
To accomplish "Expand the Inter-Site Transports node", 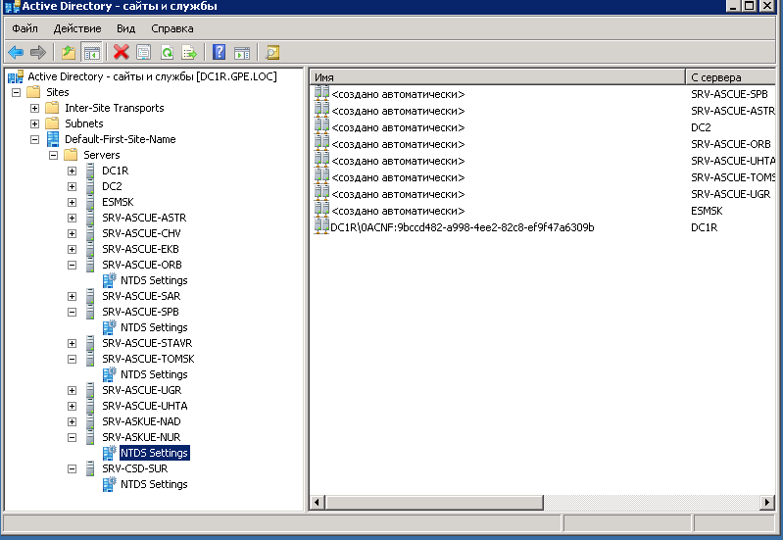I will (x=34, y=108).
